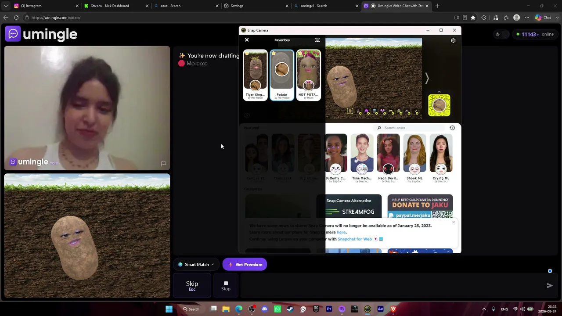The image size is (562, 316).
Task: Stop the current video chat
Action: tap(226, 286)
